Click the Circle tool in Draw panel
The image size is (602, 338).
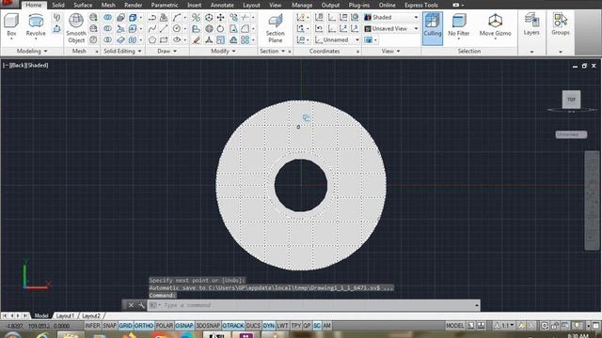177,29
